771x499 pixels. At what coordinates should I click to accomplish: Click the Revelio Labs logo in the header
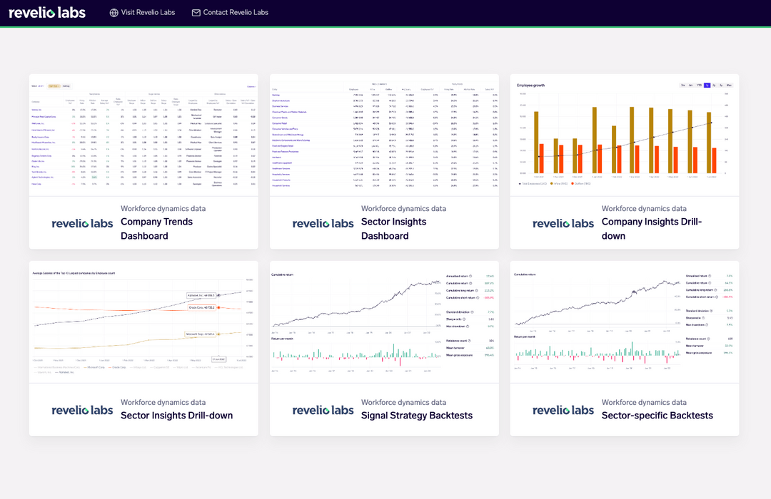tap(47, 12)
